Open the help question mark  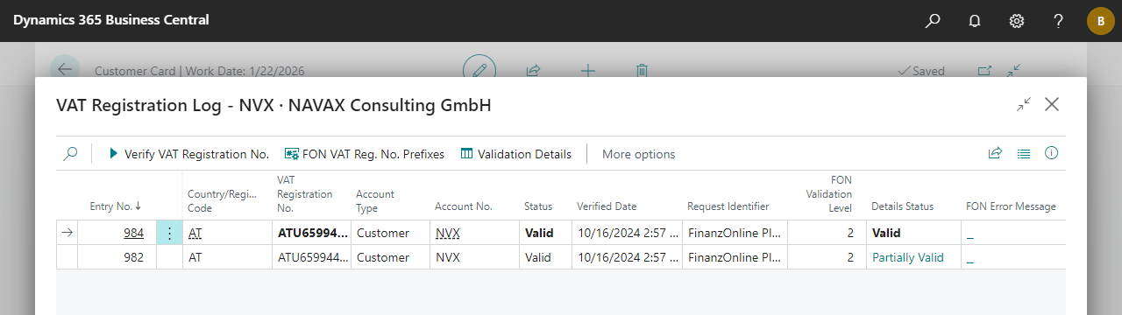point(1058,20)
